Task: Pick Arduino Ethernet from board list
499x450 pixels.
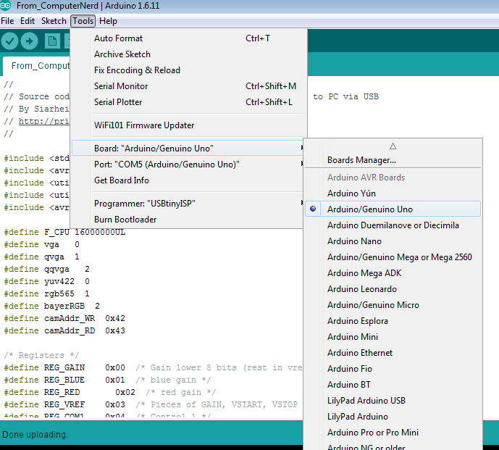Action: pyautogui.click(x=393, y=353)
